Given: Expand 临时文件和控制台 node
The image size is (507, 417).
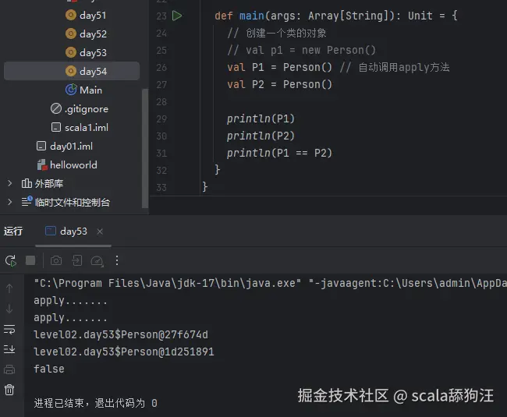Looking at the screenshot, I should coord(10,202).
